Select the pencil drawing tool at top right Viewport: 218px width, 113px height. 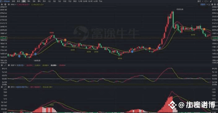(211, 1)
